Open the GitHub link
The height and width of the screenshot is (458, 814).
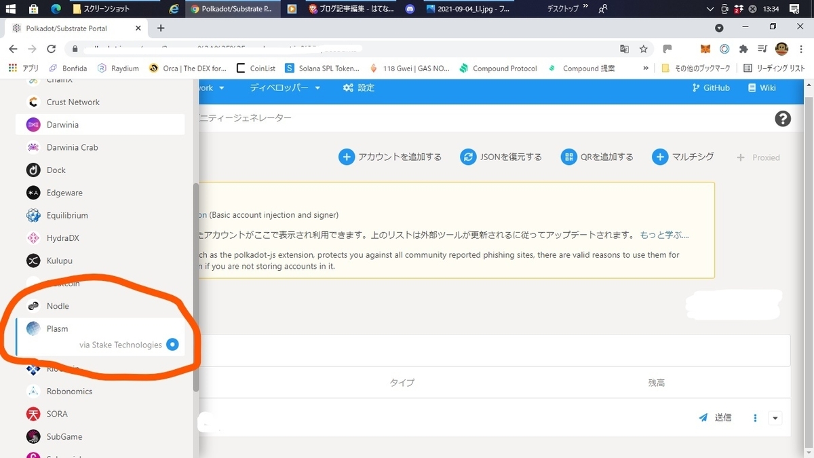tap(711, 88)
